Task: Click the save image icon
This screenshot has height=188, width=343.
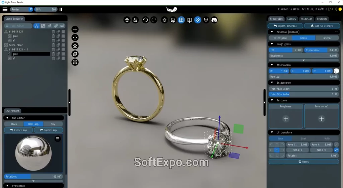Action: (173, 20)
